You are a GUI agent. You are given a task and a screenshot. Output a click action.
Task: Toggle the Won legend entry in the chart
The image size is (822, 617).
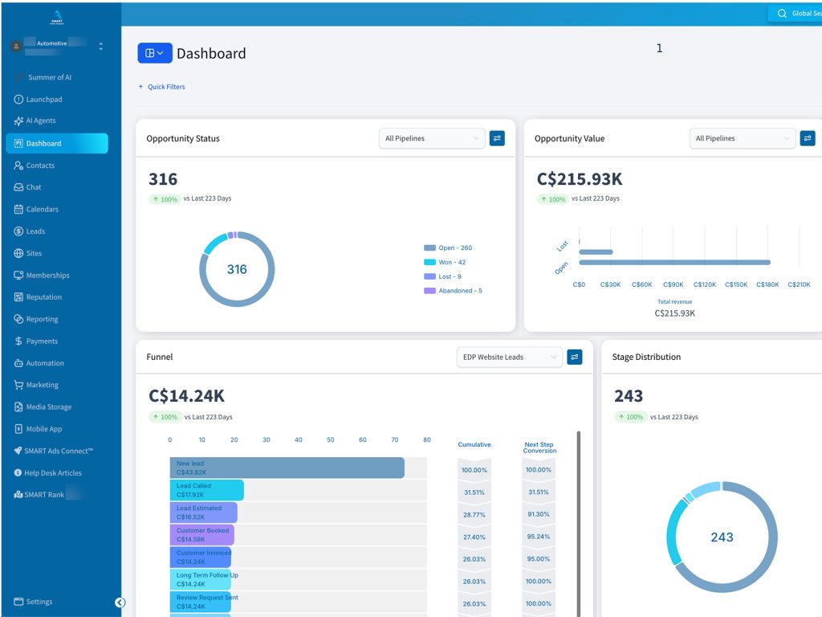pyautogui.click(x=445, y=263)
